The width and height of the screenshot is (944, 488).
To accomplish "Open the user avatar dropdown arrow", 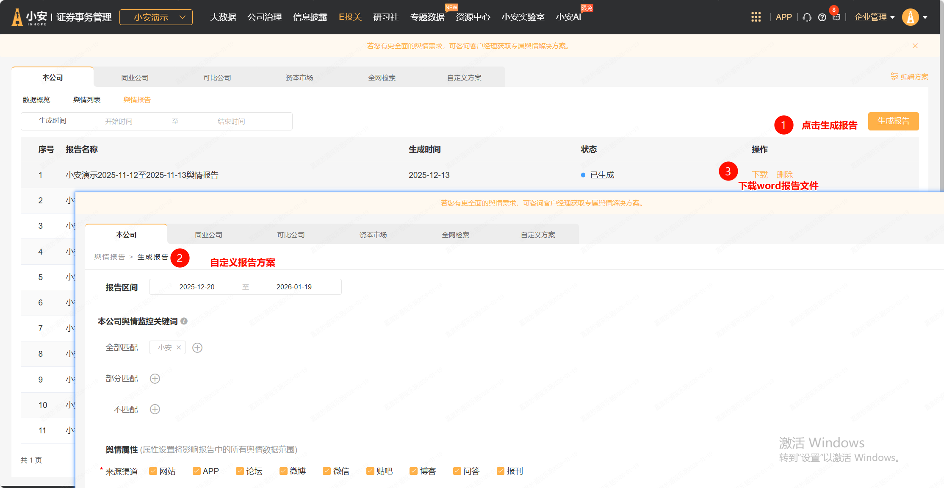I will [925, 17].
